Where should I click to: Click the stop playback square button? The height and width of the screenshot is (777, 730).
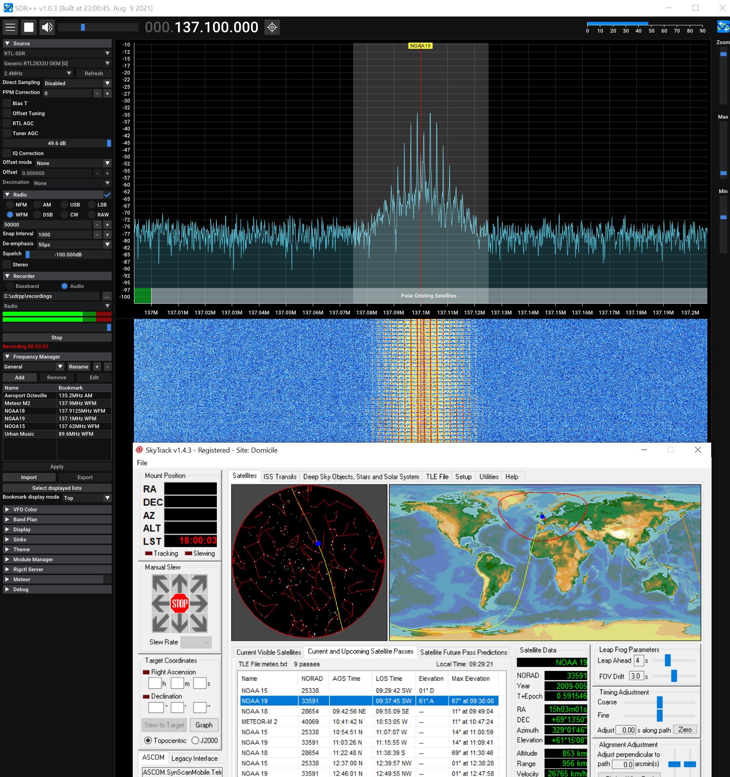[x=29, y=27]
